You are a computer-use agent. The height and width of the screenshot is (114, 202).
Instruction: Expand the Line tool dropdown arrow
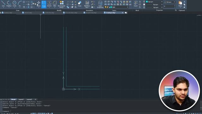point(3,7)
